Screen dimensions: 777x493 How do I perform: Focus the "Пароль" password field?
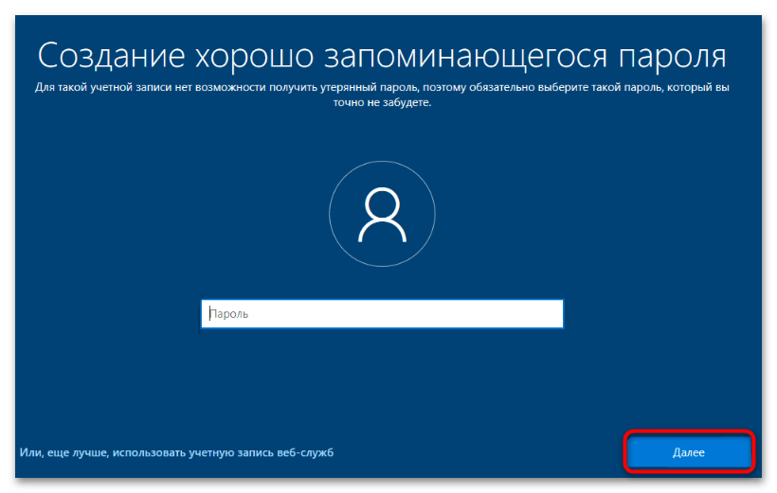pos(382,313)
